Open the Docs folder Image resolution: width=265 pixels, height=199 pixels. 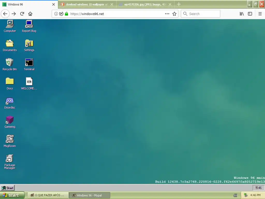point(10,84)
